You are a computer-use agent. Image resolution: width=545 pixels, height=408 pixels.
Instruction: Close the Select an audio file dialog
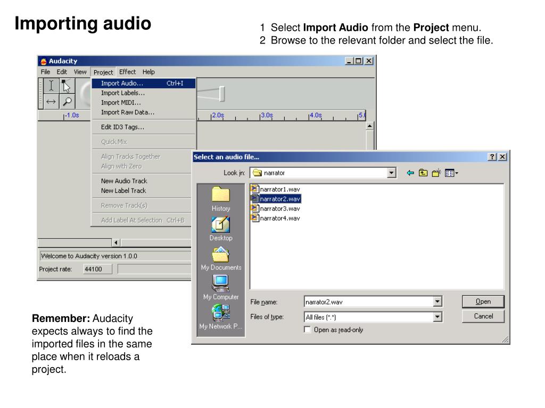coord(502,157)
